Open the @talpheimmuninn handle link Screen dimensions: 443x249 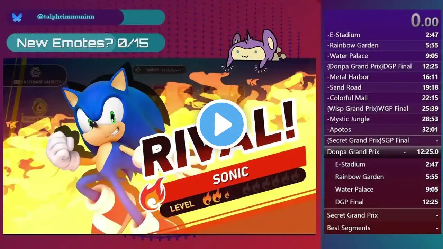pyautogui.click(x=65, y=17)
